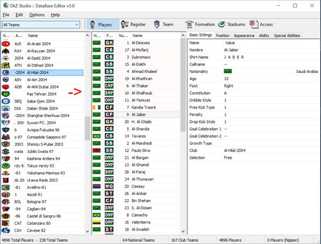
Task: Click the Bologna 97 team logo
Action: [6, 202]
